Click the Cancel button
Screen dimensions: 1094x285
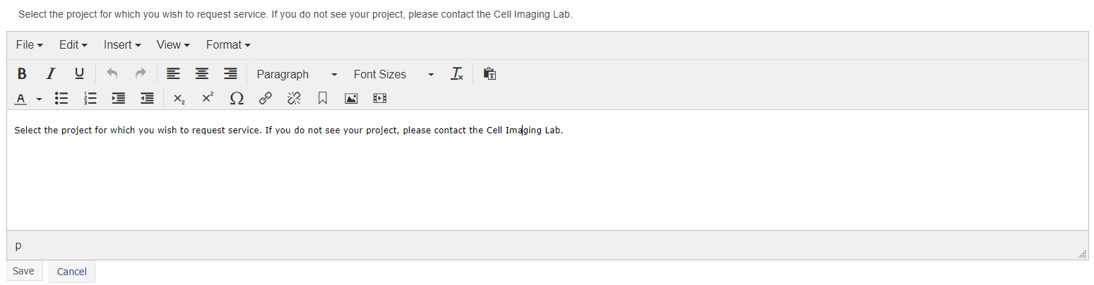[x=72, y=272]
